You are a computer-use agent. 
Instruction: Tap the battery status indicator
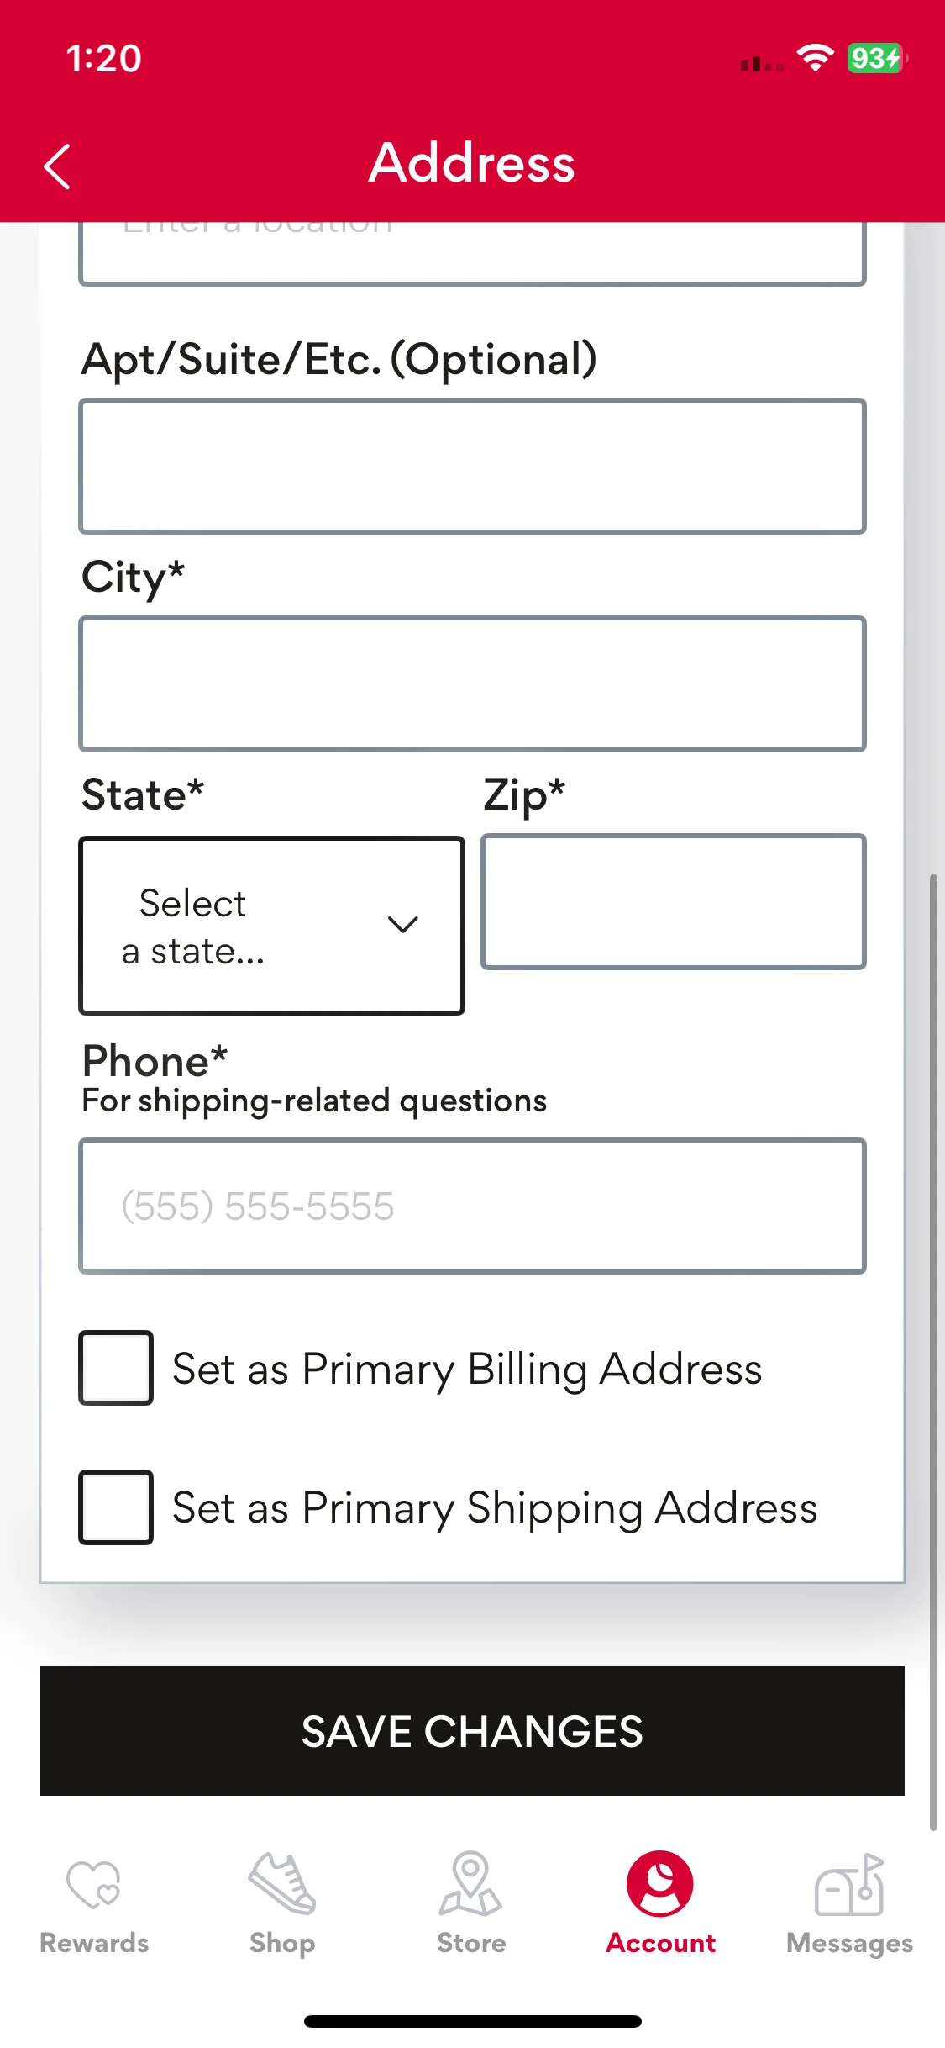click(x=877, y=58)
